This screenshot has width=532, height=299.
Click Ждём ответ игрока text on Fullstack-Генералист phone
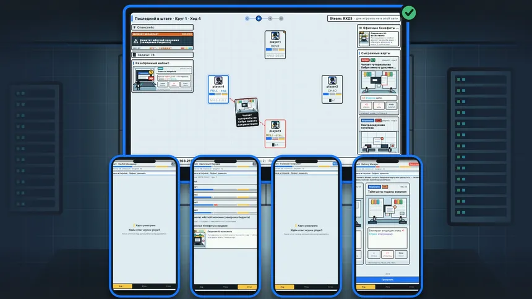[x=307, y=230]
